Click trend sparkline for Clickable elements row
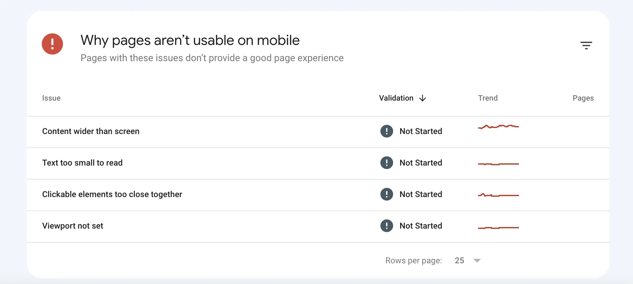The height and width of the screenshot is (284, 633). pos(499,195)
